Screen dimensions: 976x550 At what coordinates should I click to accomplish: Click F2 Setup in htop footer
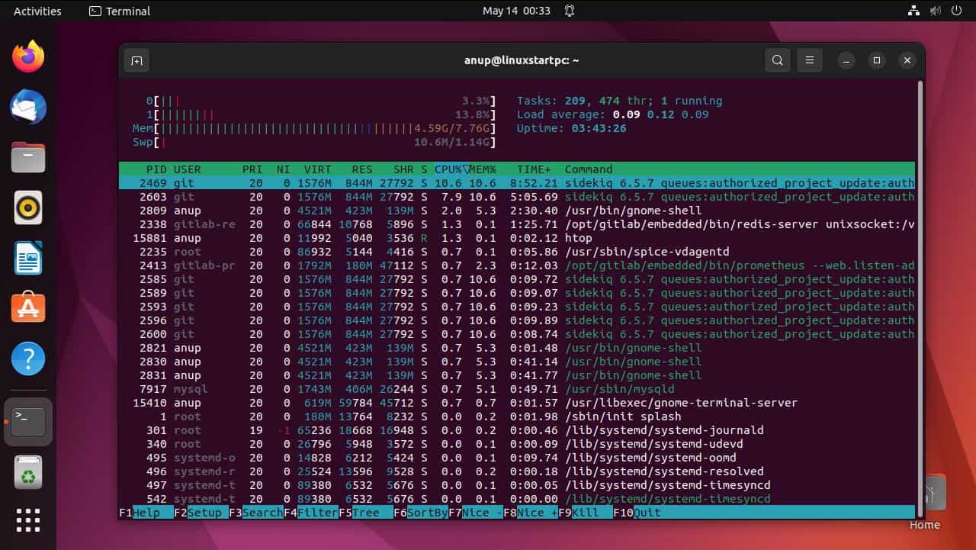coord(201,513)
